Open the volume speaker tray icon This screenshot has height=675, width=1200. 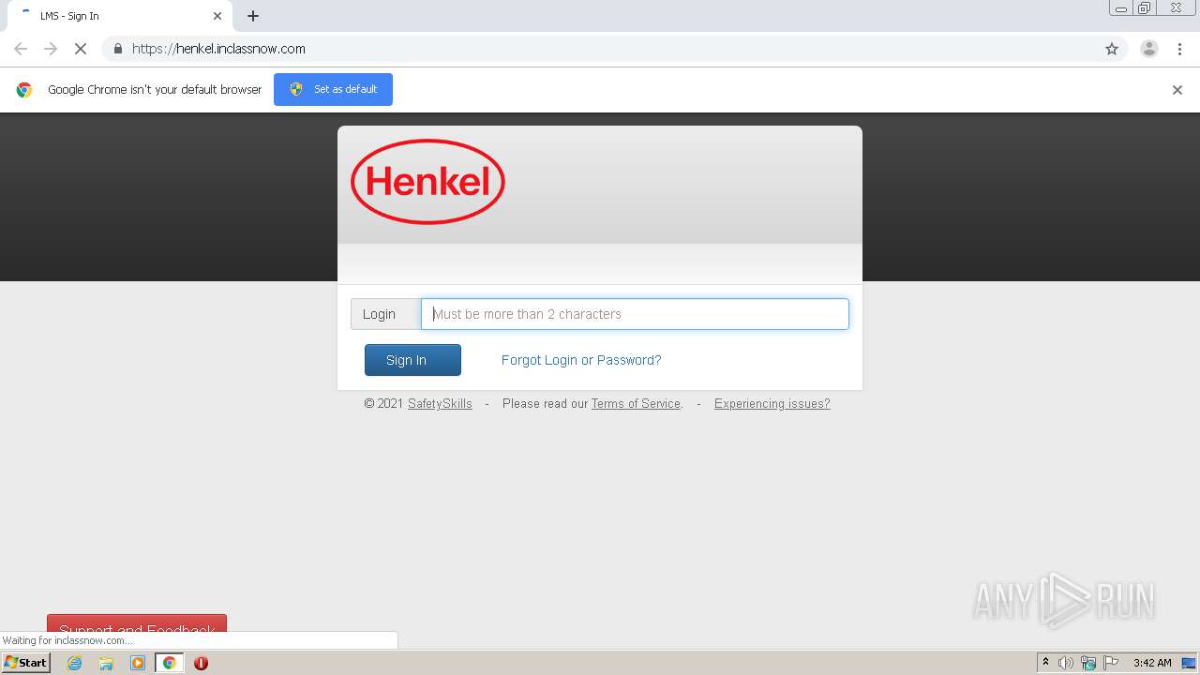1066,663
